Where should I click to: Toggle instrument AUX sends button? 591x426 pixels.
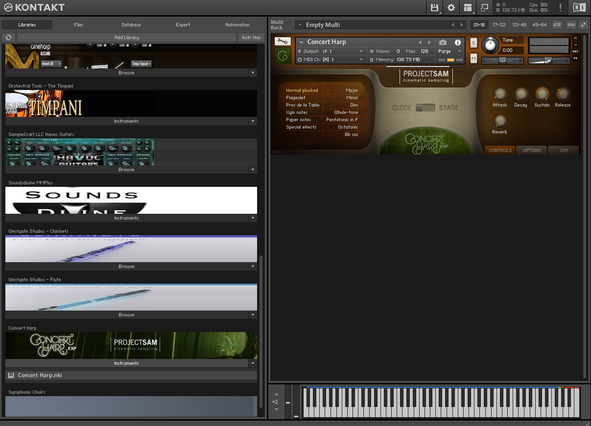[575, 51]
